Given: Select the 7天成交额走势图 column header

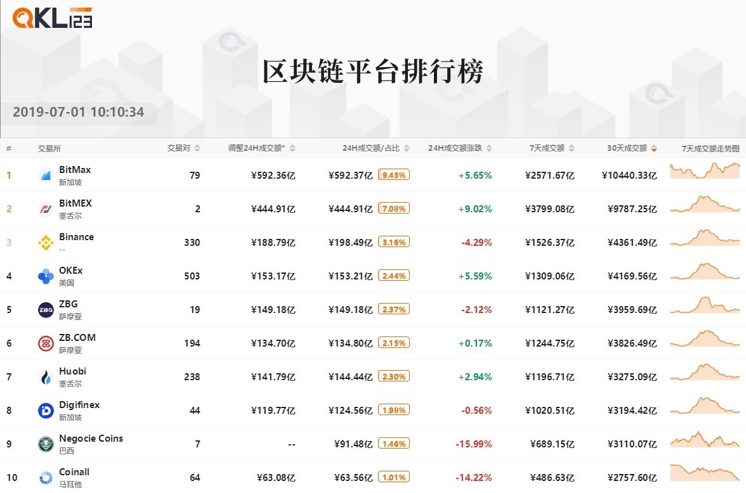Looking at the screenshot, I should [x=710, y=148].
